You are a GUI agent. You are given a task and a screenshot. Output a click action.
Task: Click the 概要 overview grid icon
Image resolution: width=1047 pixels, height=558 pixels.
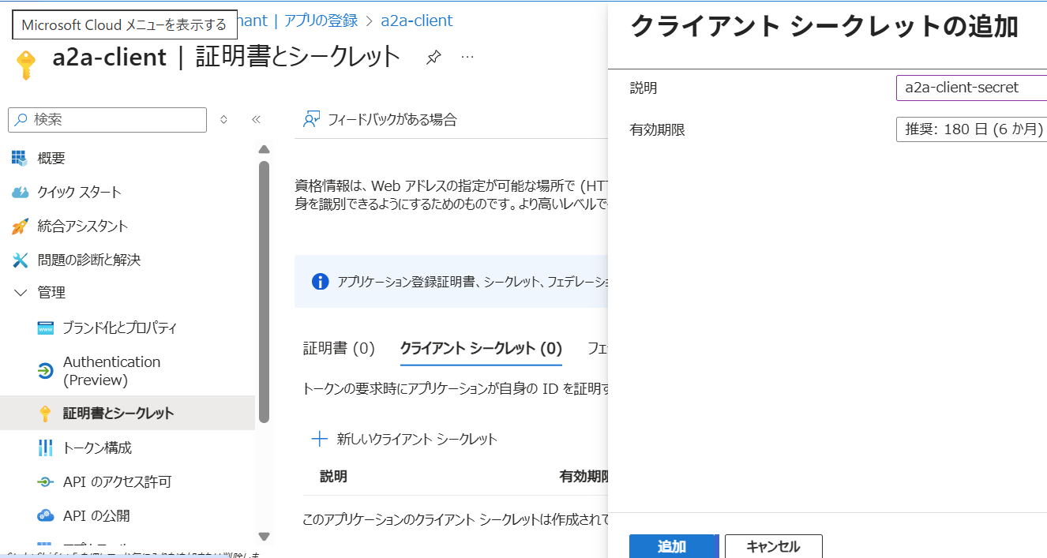point(20,158)
